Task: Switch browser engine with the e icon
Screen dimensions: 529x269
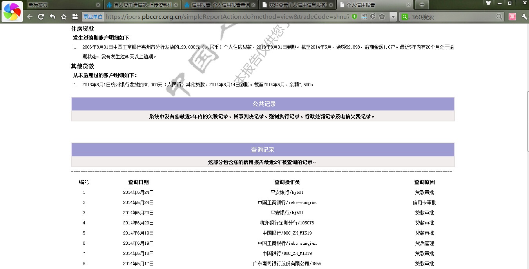Action: coord(373,17)
